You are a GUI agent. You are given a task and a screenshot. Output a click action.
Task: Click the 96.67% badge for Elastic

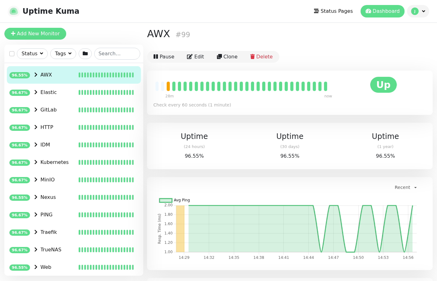20,93
